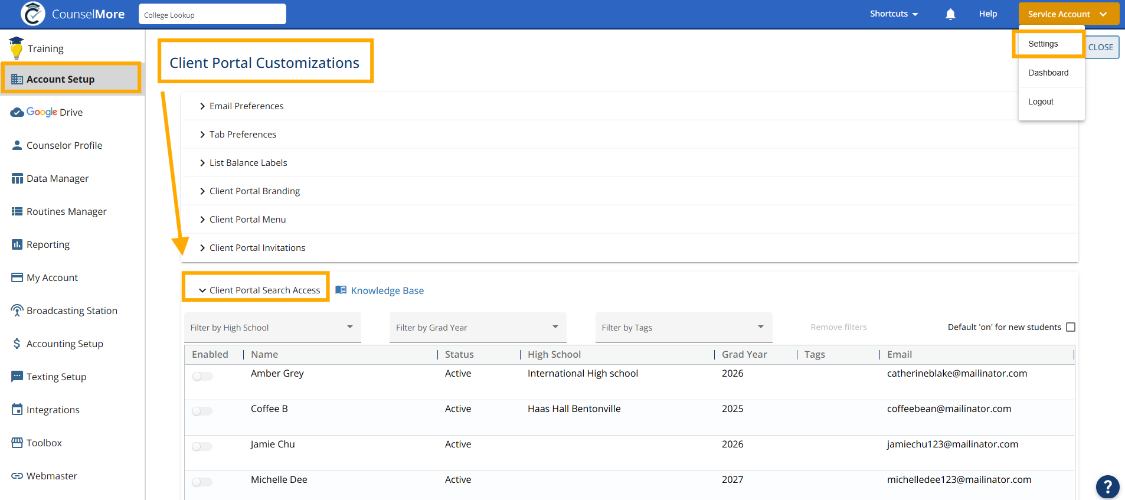Screen dimensions: 1125x500
Task: Enable search access for Coffee B
Action: pos(202,411)
